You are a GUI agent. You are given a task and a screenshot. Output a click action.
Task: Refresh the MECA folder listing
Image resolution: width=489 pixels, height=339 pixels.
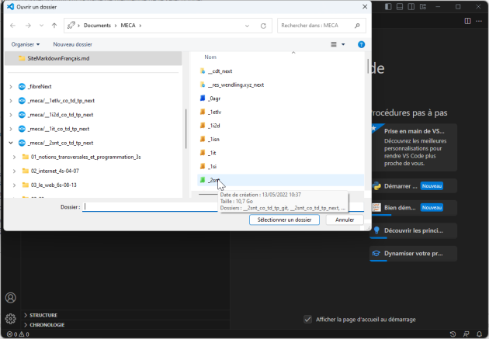point(264,26)
